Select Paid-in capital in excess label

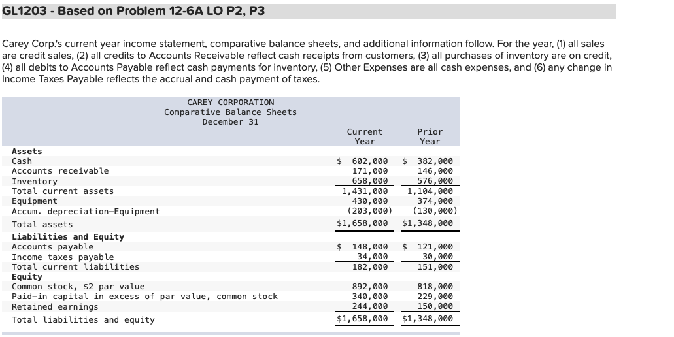pyautogui.click(x=145, y=297)
